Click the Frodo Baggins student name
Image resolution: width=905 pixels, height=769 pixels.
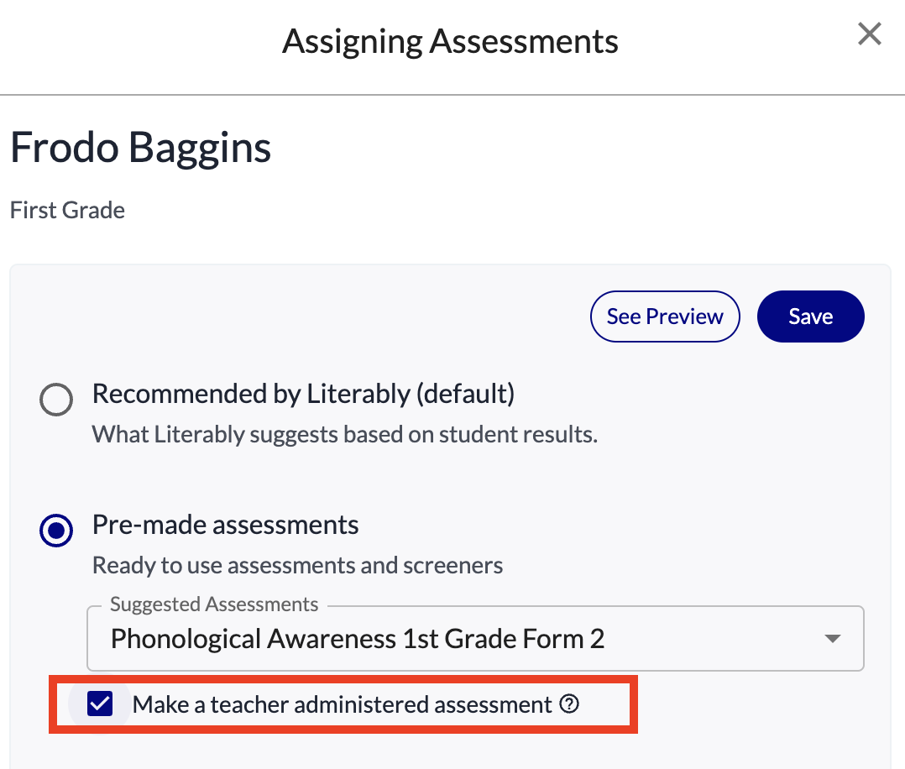(141, 148)
